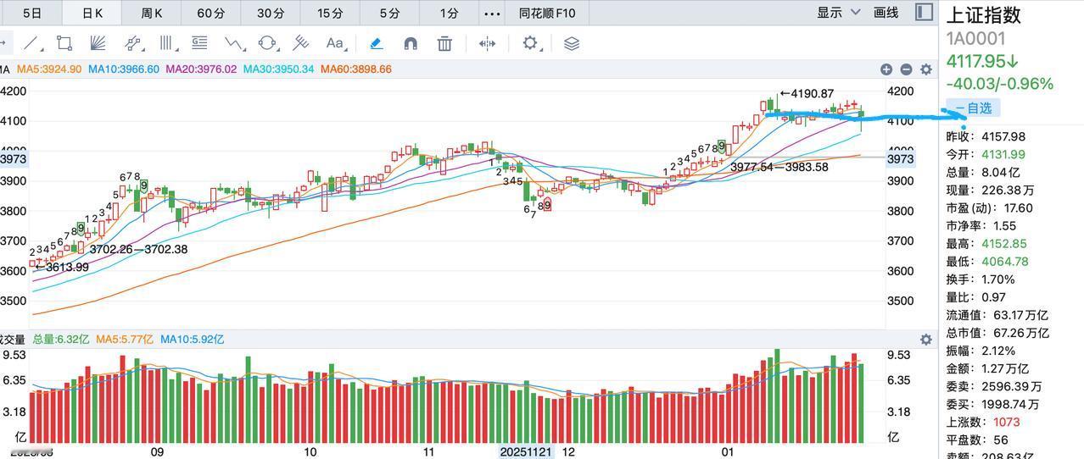Expand the 显示 display dropdown
This screenshot has width=1084, height=459.
(838, 13)
